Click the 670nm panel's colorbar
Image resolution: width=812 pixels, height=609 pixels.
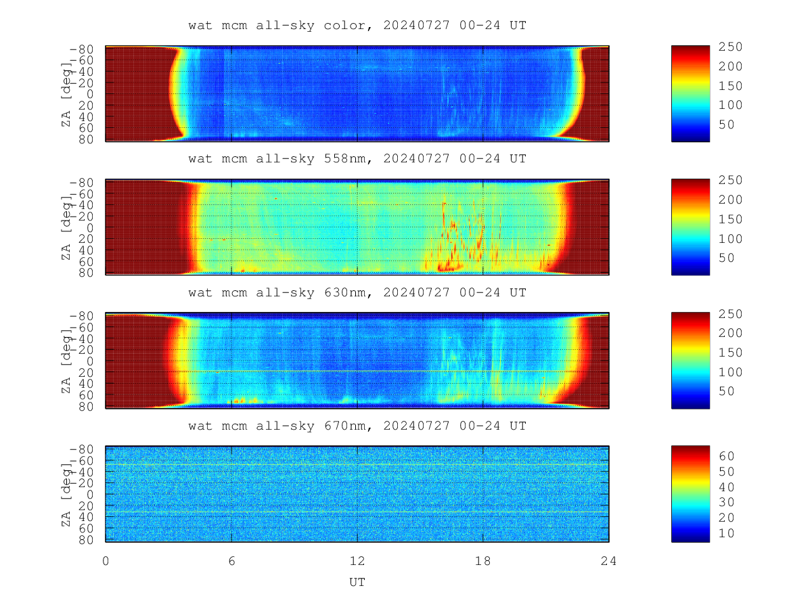coord(690,494)
